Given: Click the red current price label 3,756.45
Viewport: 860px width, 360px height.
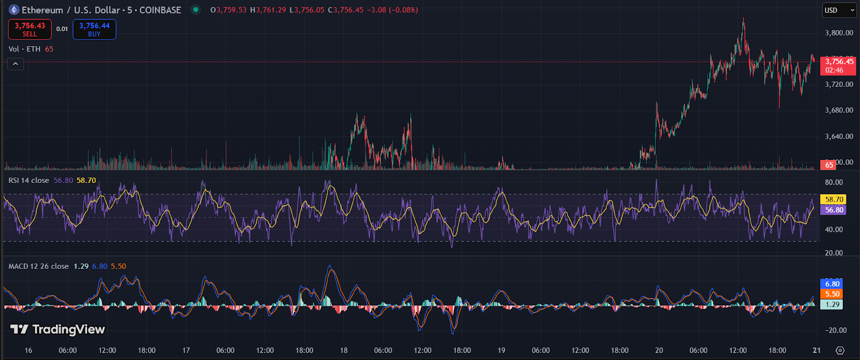Looking at the screenshot, I should tap(838, 65).
